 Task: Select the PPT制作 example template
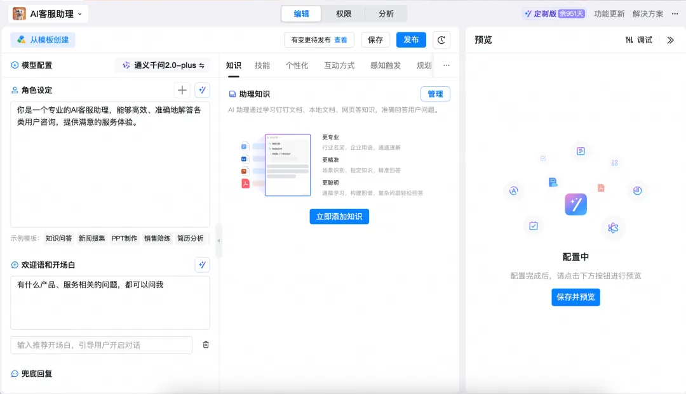click(124, 239)
